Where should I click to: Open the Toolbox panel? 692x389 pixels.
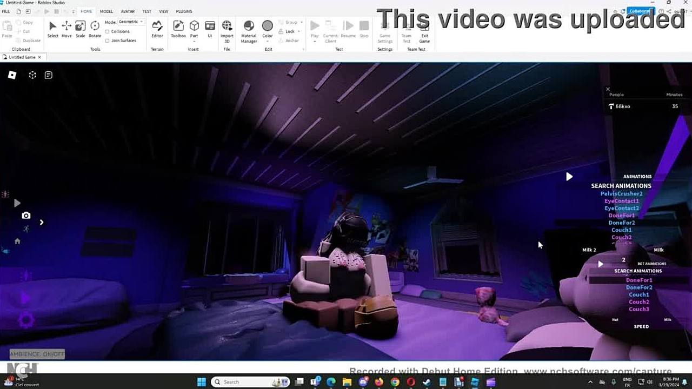tap(178, 29)
